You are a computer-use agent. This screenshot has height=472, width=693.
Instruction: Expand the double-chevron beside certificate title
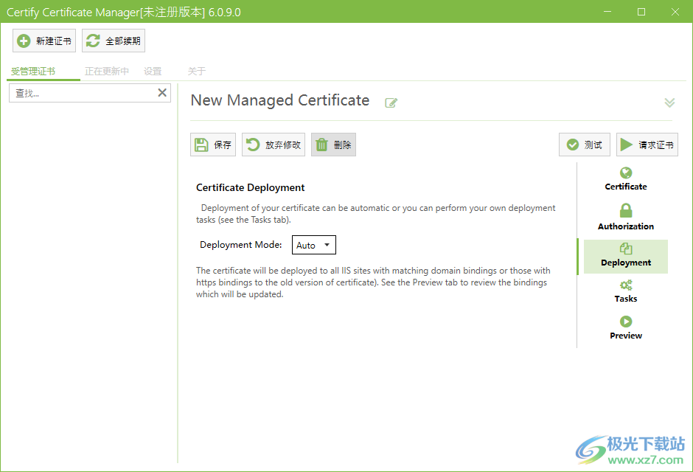point(669,103)
